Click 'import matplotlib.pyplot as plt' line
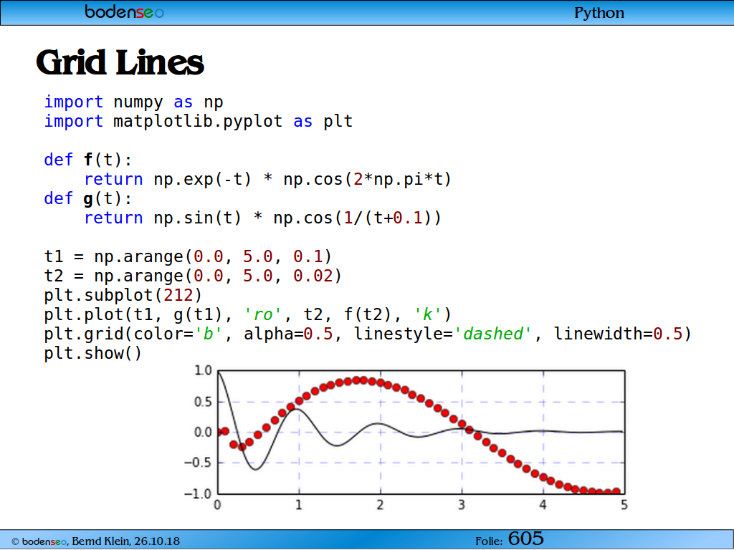Image resolution: width=734 pixels, height=550 pixels. [x=198, y=122]
